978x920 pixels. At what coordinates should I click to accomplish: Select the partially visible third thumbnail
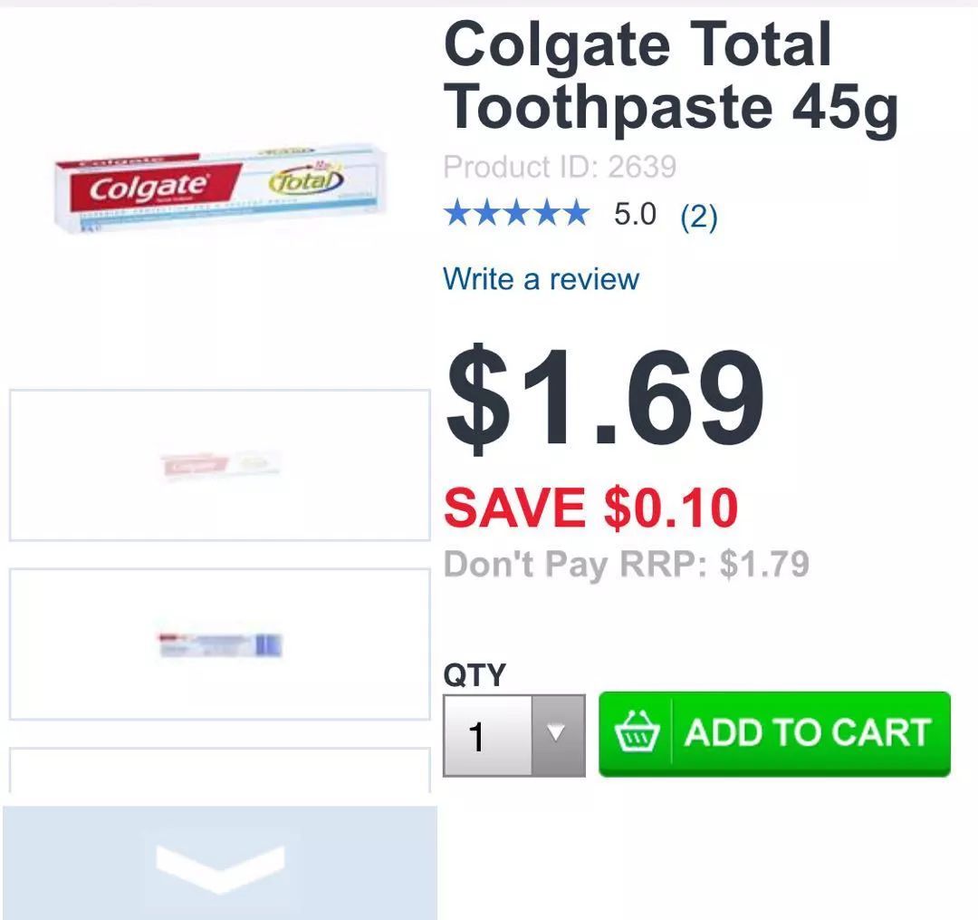(x=219, y=770)
